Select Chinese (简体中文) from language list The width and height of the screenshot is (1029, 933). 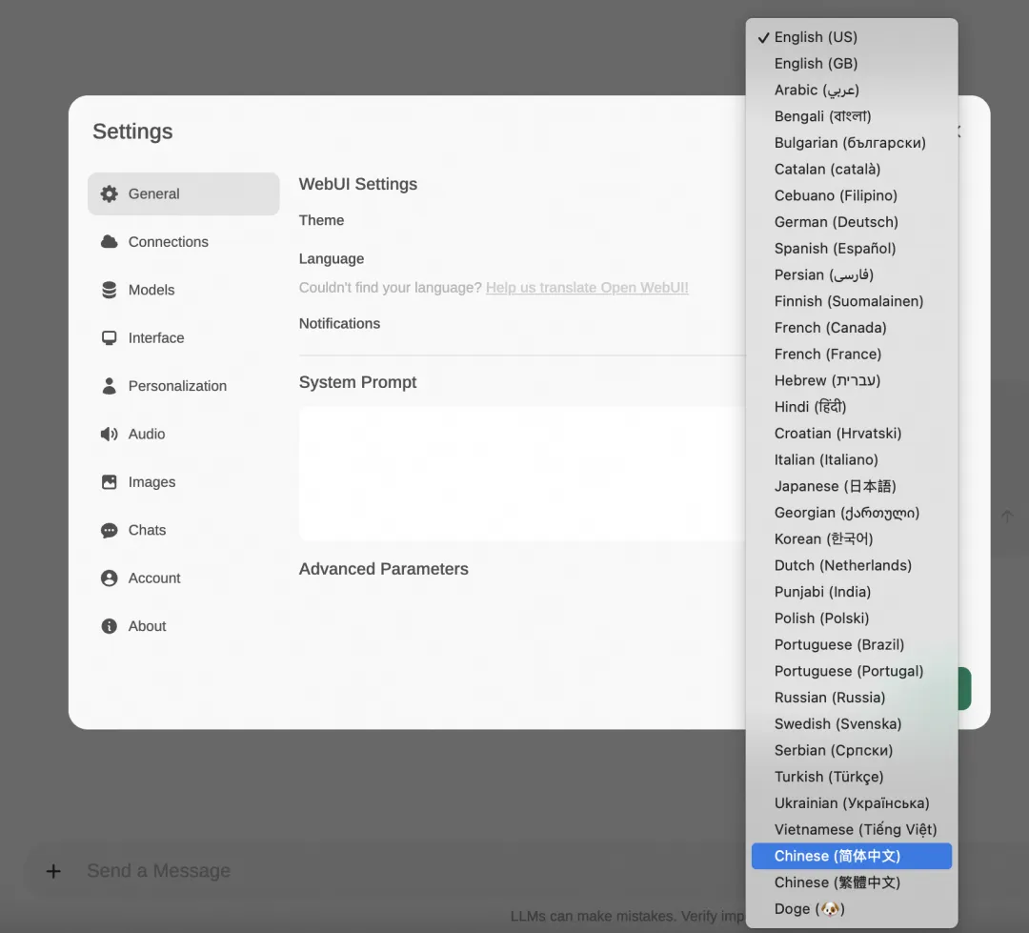pyautogui.click(x=851, y=856)
